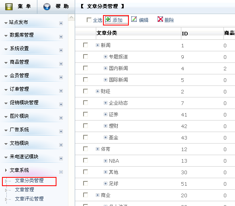Click the red X 删除 icon
This screenshot has width=235, height=206.
pos(160,19)
